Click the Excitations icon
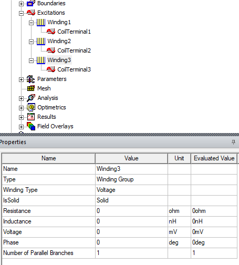The width and height of the screenshot is (239, 265). tap(31, 13)
